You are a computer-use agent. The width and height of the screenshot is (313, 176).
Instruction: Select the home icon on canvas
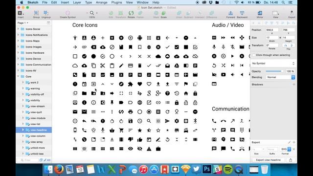pos(186,93)
